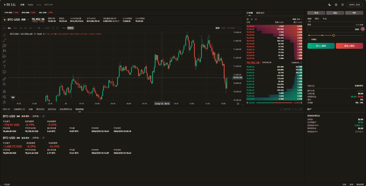Select the patterns tool in chart toolbar
The image size is (366, 186).
(4, 51)
